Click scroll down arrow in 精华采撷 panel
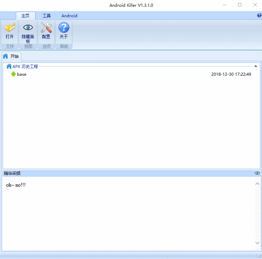The height and width of the screenshot is (259, 262). tap(257, 243)
